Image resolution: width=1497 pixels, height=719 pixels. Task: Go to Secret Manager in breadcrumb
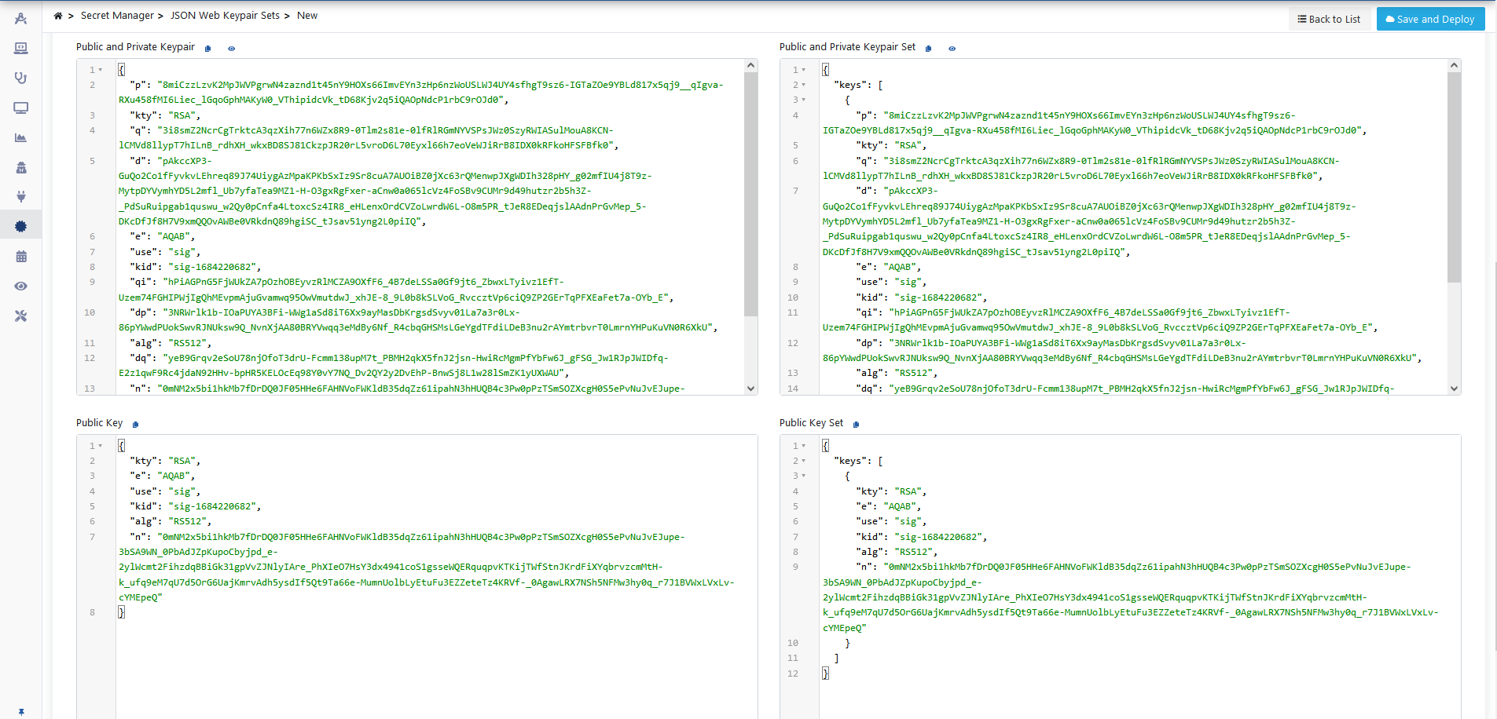117,16
